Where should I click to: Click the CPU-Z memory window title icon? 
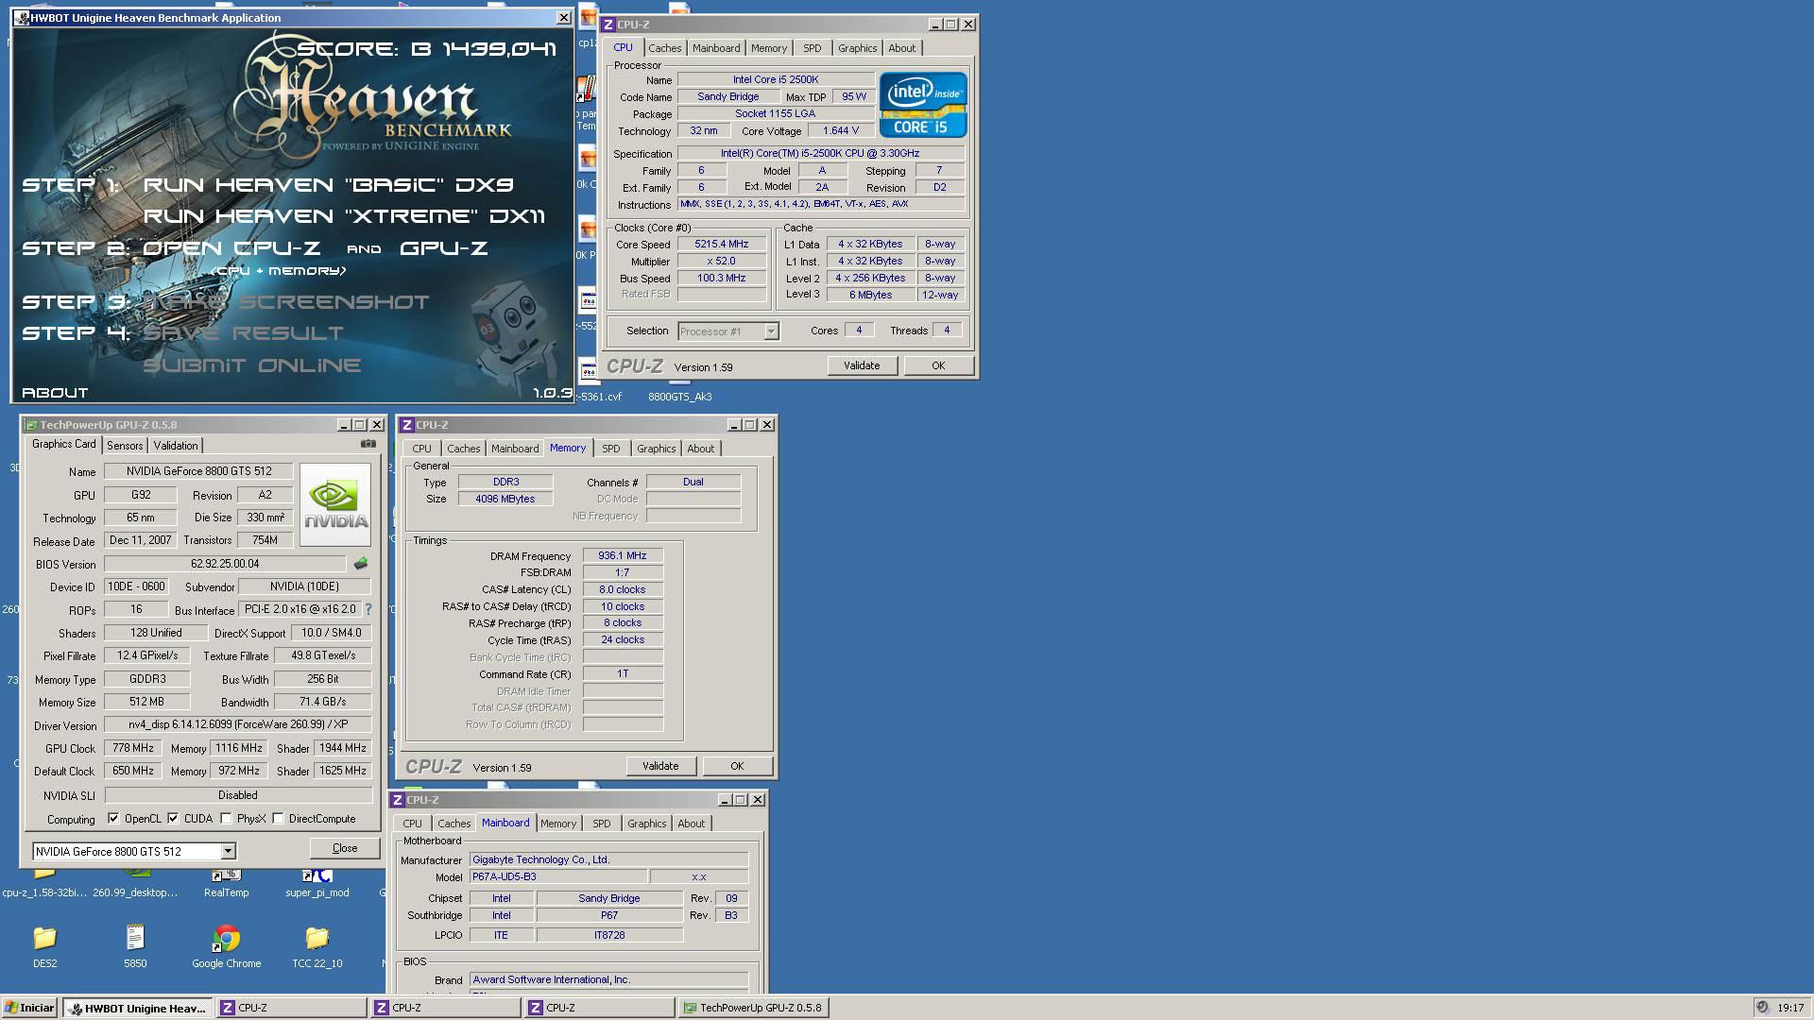tap(407, 425)
